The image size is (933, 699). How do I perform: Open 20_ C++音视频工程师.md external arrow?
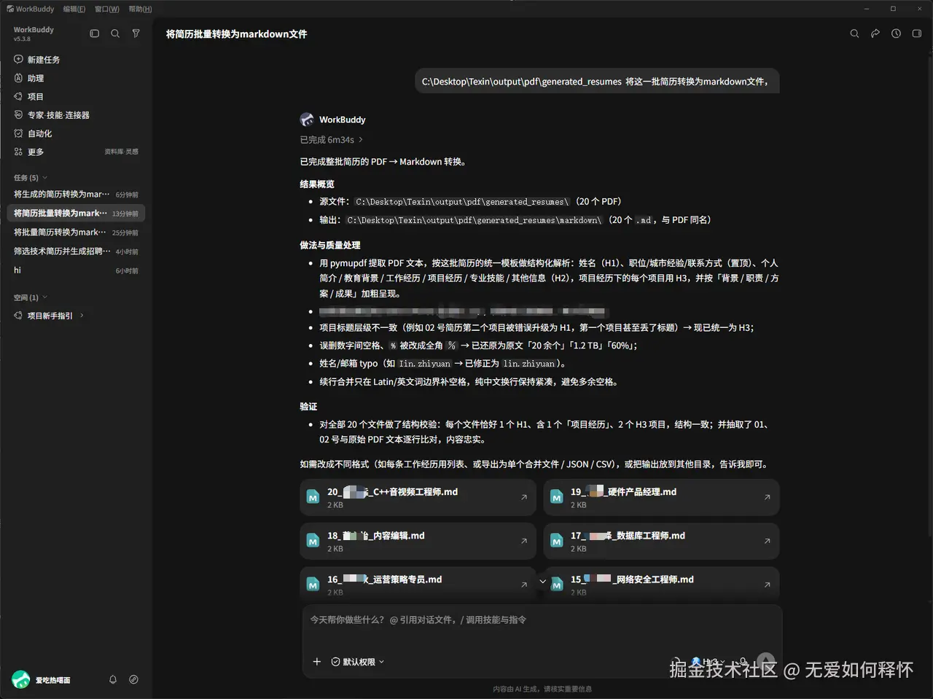[523, 497]
